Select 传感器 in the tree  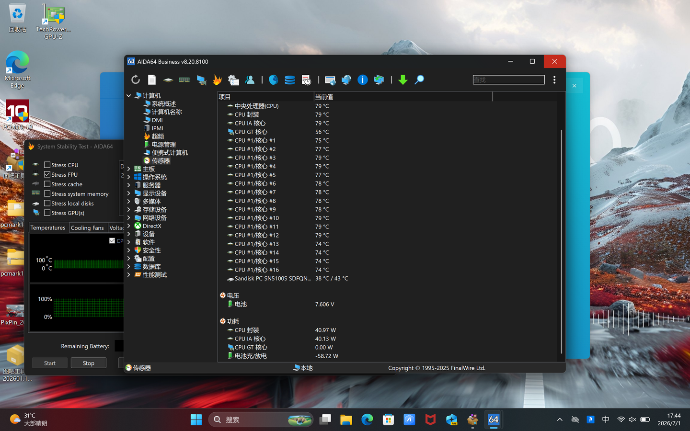[x=161, y=161]
